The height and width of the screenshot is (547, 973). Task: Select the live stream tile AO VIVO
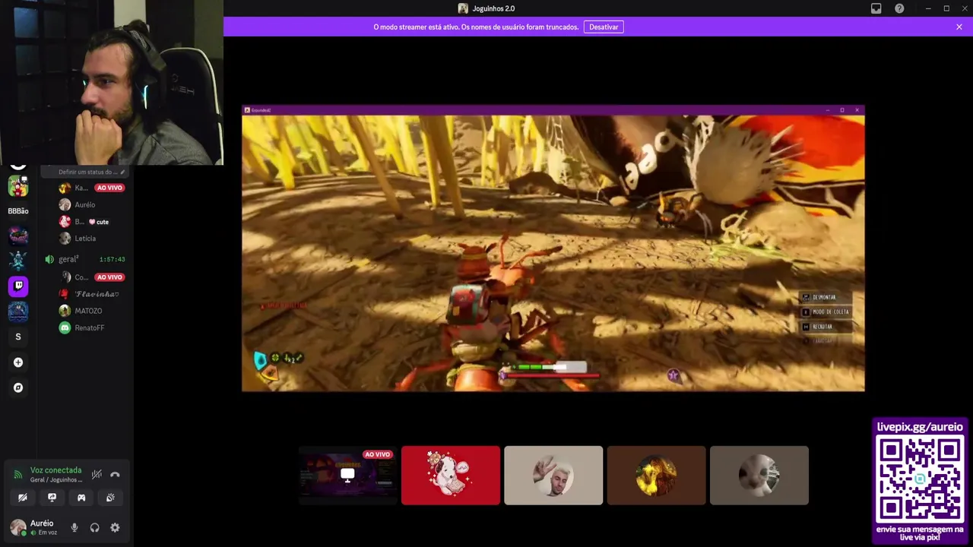(x=348, y=476)
